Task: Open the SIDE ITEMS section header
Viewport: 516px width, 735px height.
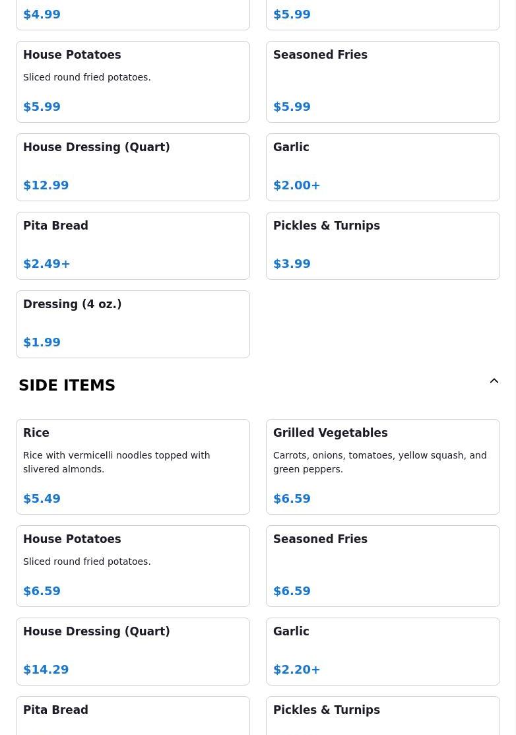Action: coord(67,385)
